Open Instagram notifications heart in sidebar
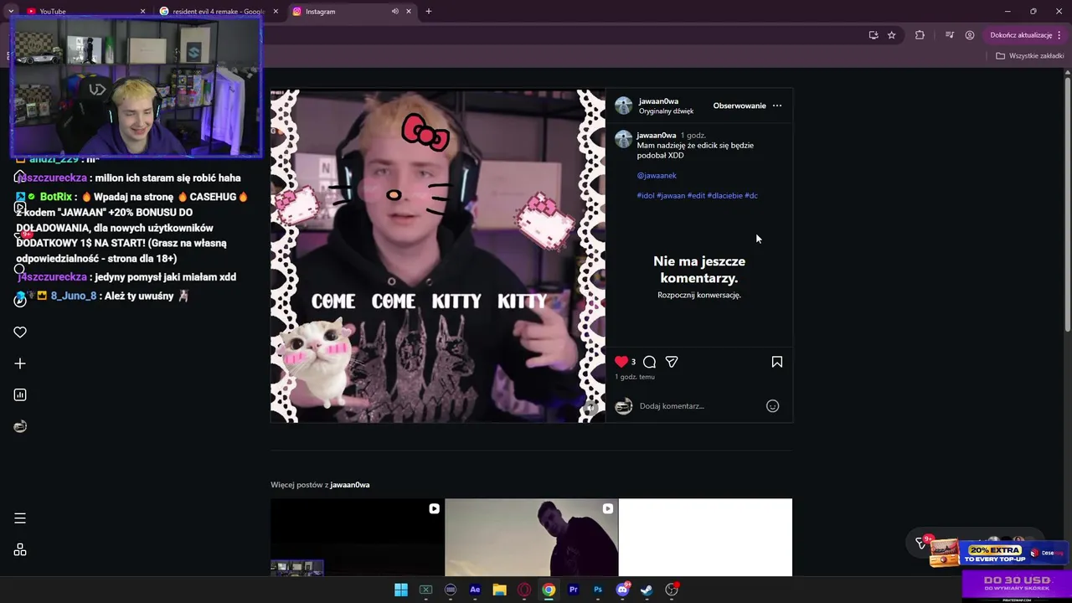Viewport: 1072px width, 603px height. pyautogui.click(x=20, y=332)
